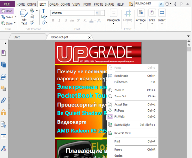Screen dimensions: 192x158
Task: Toggle Fit Width in context menu
Action: (x=132, y=117)
